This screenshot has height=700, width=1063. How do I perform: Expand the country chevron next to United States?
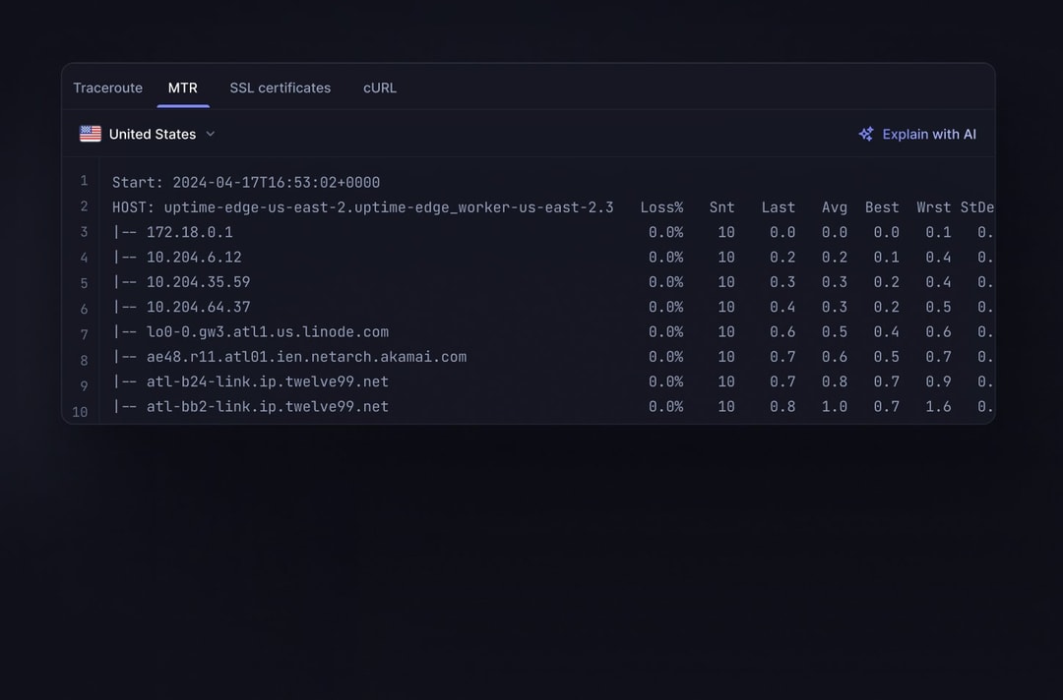pos(210,134)
